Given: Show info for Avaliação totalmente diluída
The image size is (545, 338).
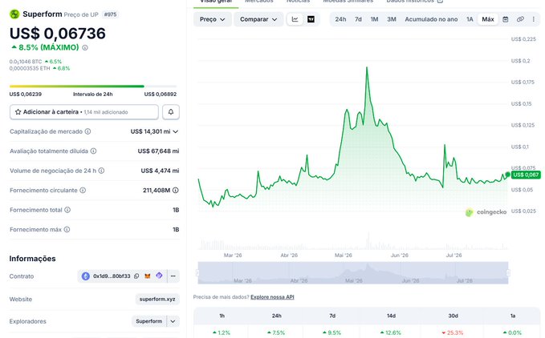Looking at the screenshot, I should pos(93,151).
